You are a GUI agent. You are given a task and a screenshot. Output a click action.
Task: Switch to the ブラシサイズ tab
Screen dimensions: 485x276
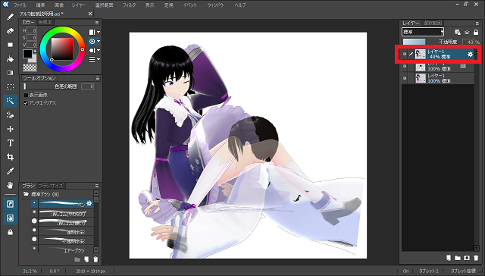(x=51, y=186)
